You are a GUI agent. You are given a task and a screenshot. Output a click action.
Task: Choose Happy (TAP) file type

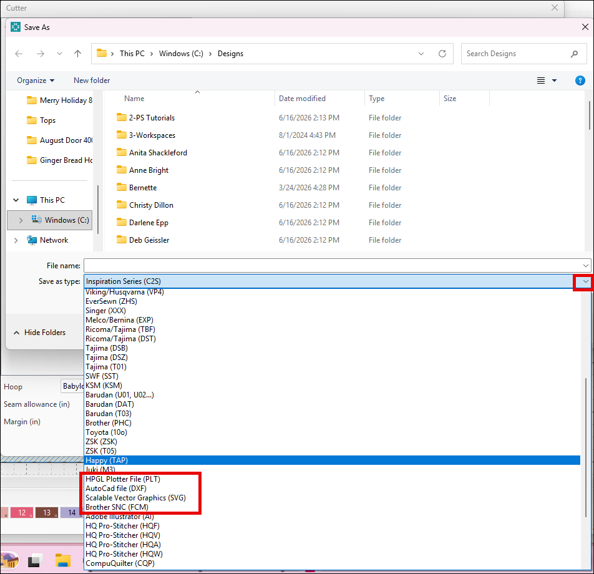[x=332, y=460]
